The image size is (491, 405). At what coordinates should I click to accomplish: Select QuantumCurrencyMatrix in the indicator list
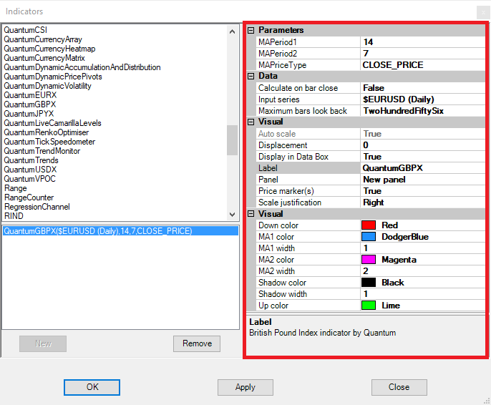pos(44,58)
